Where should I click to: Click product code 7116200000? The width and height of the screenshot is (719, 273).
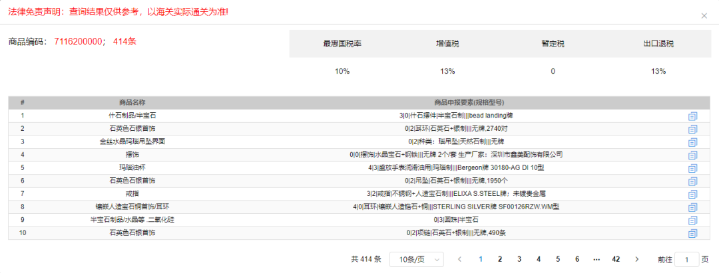click(77, 42)
